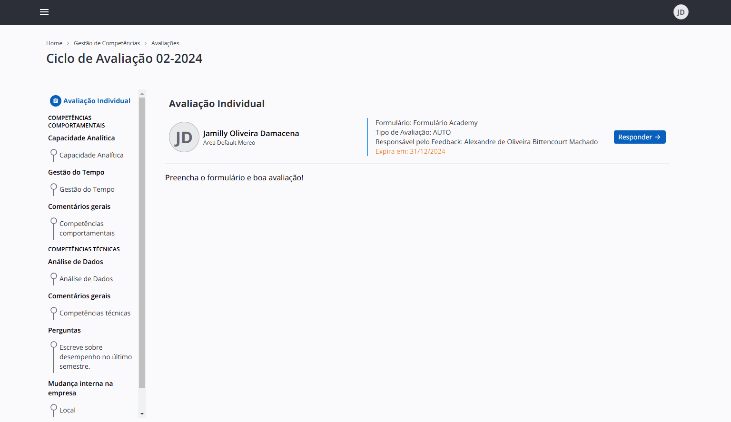Click the Análise de Dados step marker
The image size is (731, 422).
click(54, 277)
